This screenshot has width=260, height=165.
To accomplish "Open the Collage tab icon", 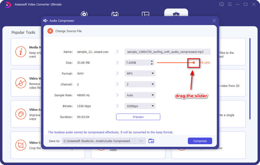I will [145, 14].
